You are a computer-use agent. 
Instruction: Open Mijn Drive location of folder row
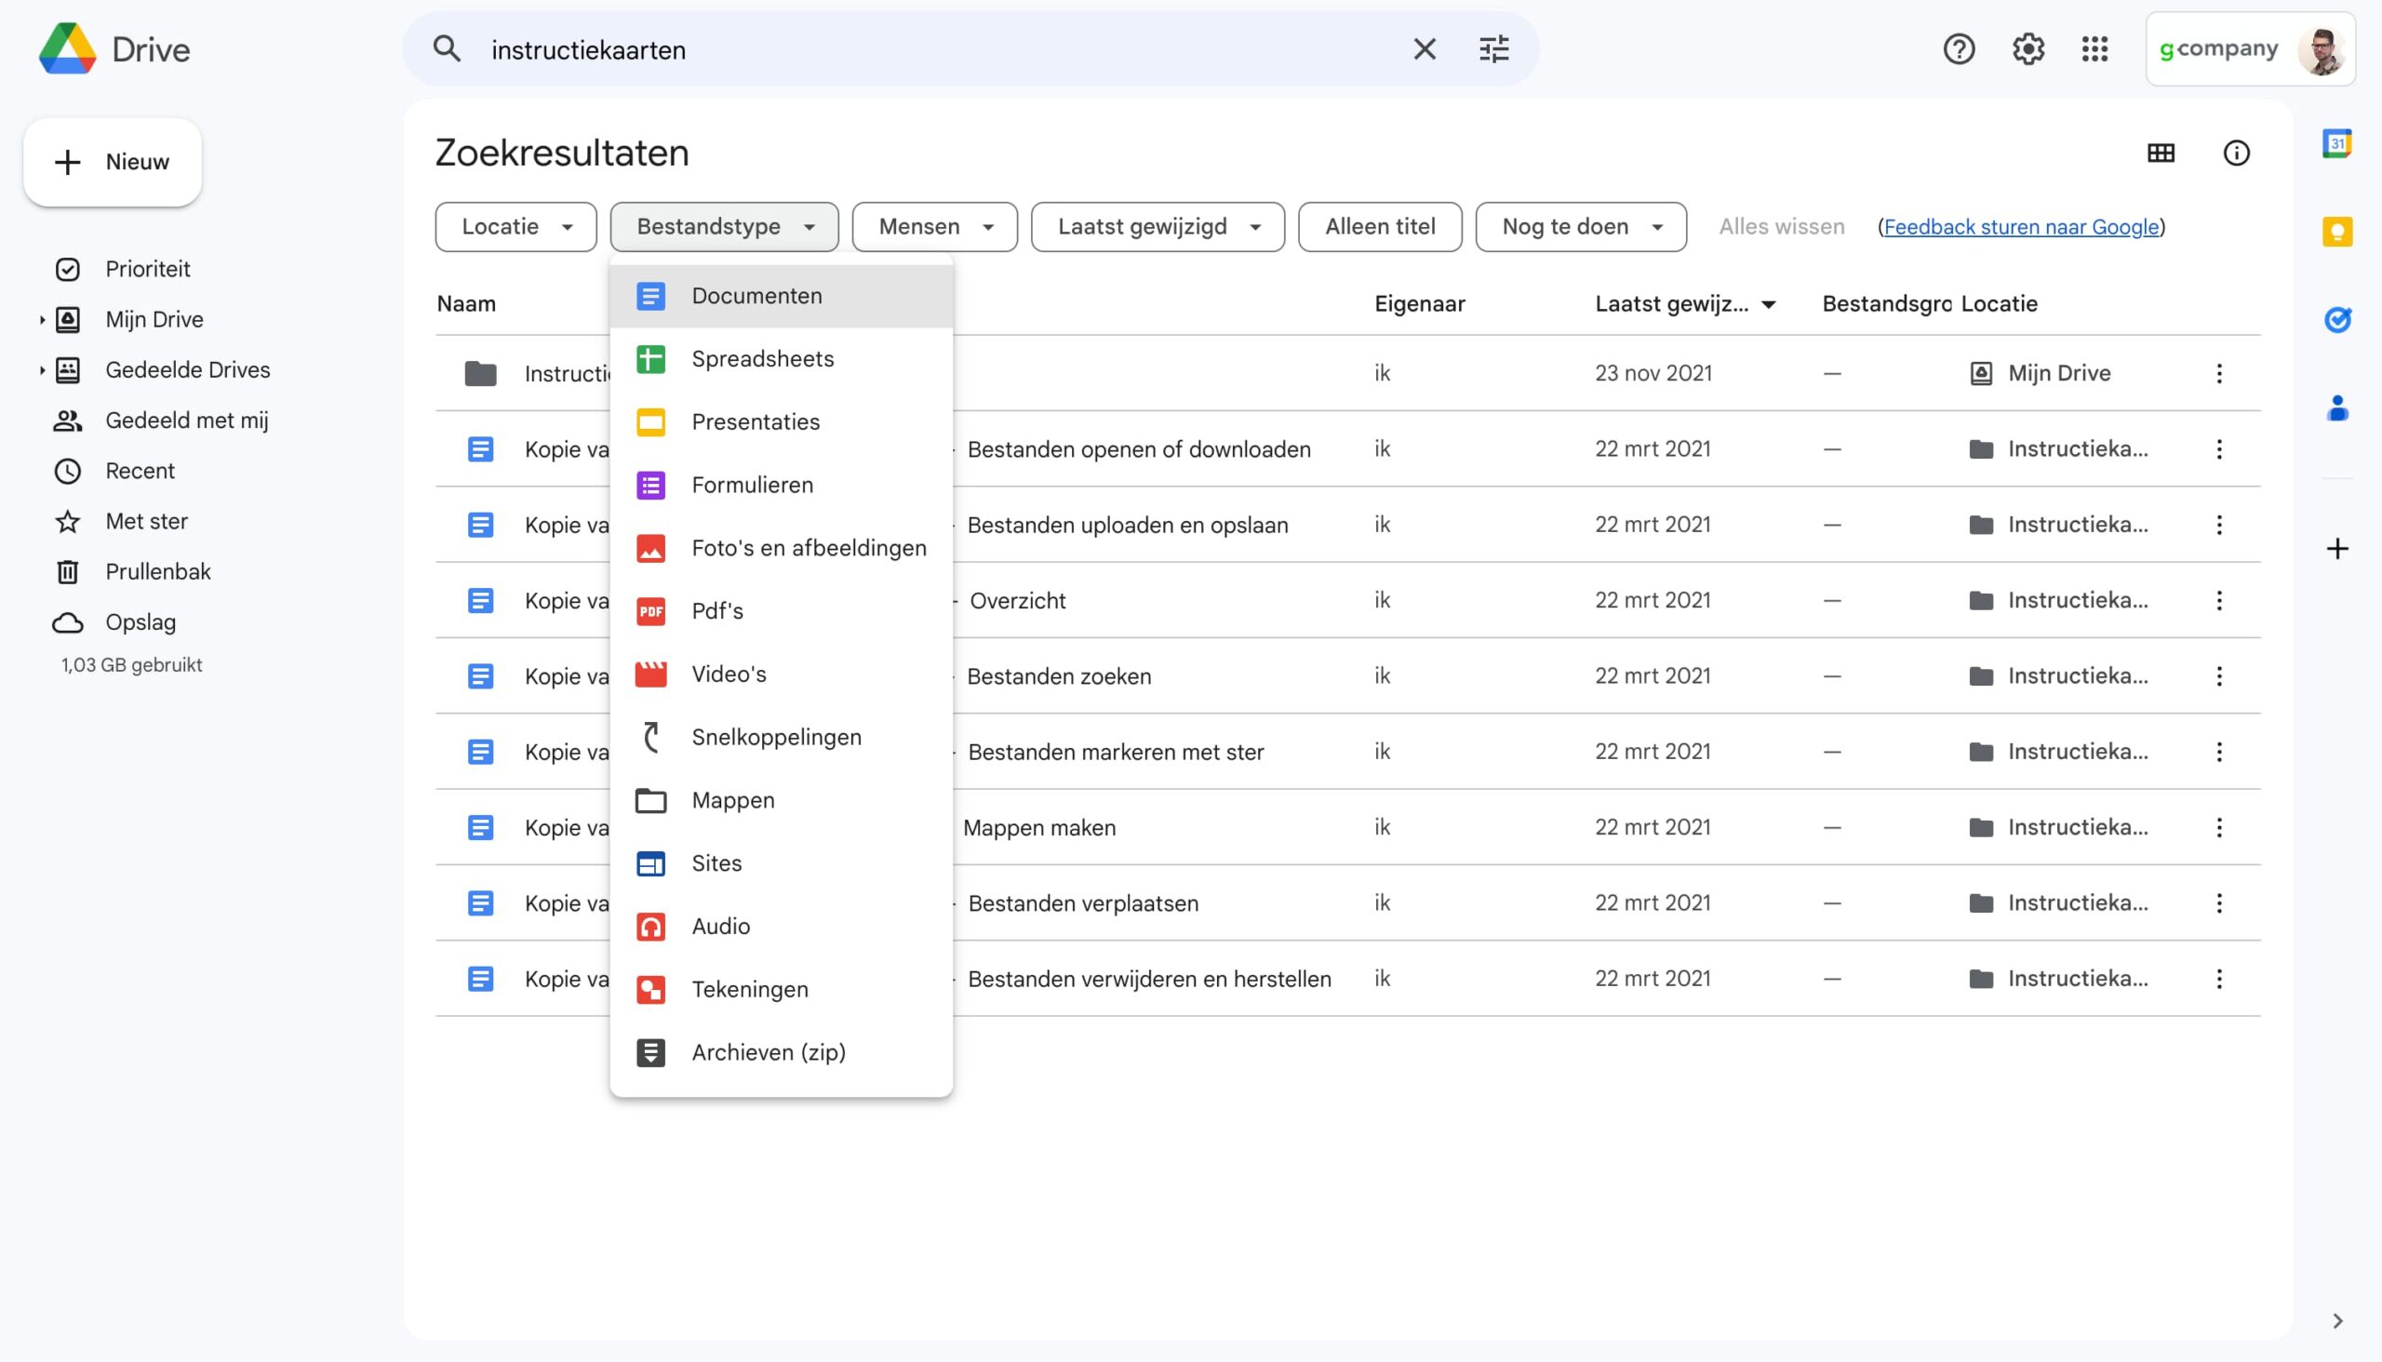pyautogui.click(x=2041, y=373)
